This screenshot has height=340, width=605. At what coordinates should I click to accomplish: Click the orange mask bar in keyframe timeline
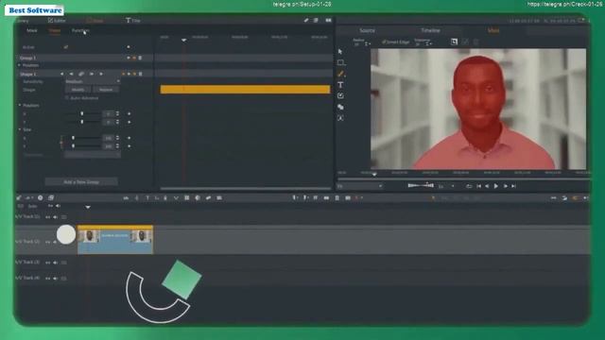(245, 90)
